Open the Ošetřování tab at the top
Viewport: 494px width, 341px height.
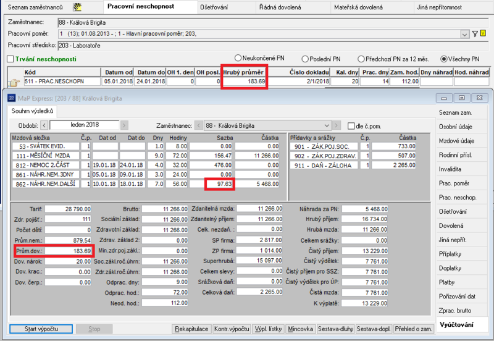(214, 7)
